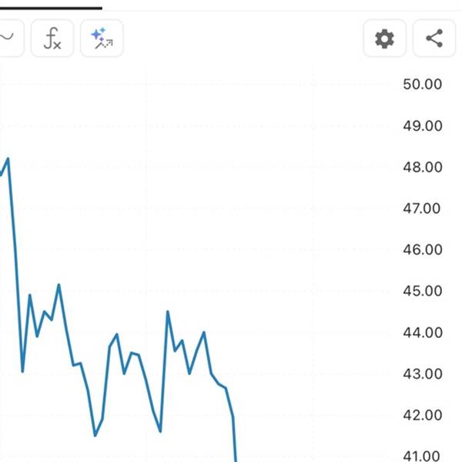Click the active tab's black underline indicator
462x462 pixels.
point(51,8)
